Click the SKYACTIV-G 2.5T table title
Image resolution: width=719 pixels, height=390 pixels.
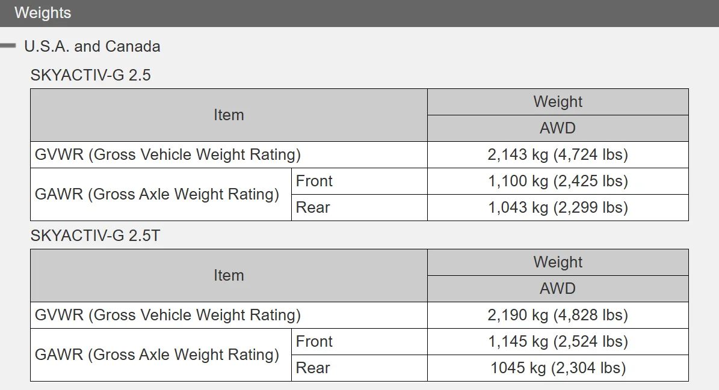click(95, 236)
